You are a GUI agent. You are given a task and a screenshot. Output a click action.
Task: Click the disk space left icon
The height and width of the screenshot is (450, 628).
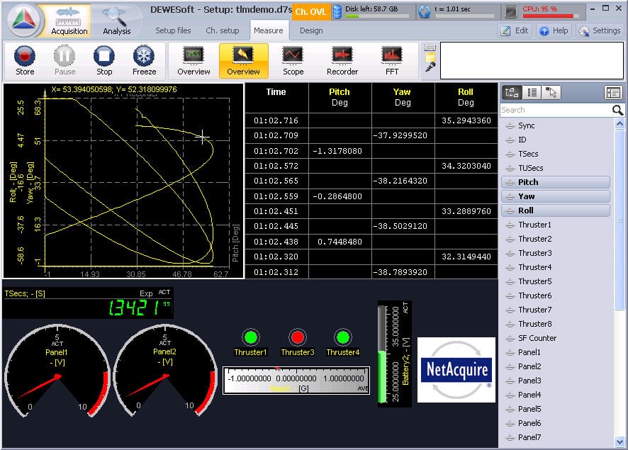click(x=337, y=11)
